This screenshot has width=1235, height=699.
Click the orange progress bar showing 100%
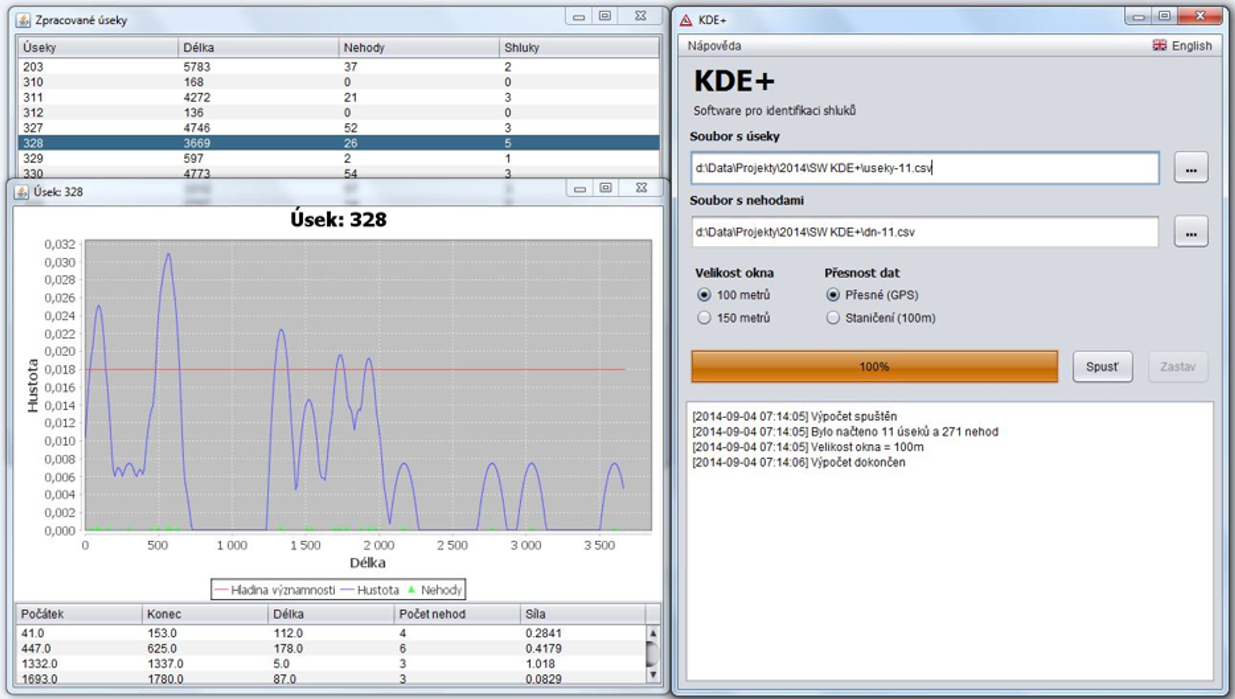[875, 366]
